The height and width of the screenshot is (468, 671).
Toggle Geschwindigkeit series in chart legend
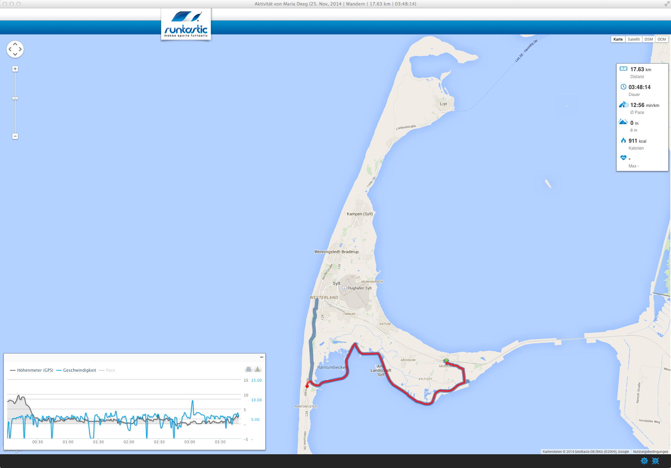[x=79, y=370]
